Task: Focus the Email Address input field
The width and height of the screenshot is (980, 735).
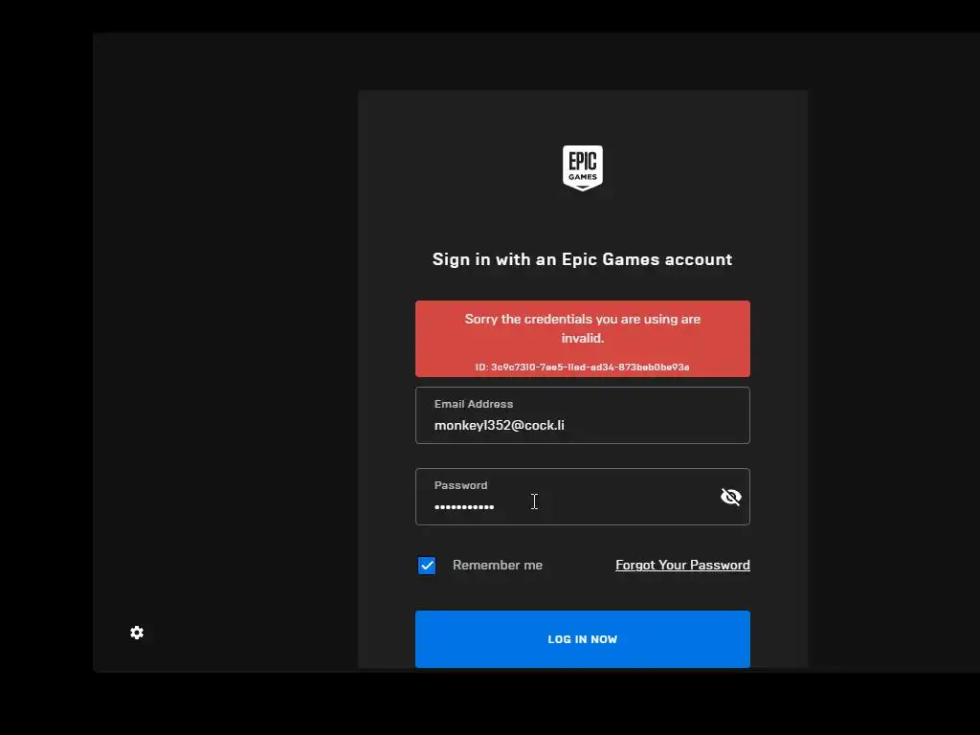Action: coord(583,415)
